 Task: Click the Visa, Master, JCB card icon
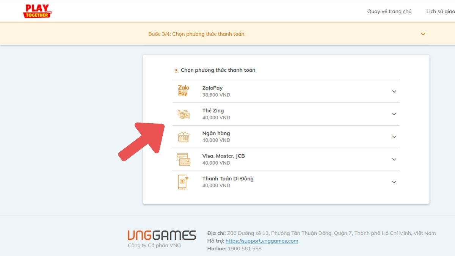click(x=184, y=159)
